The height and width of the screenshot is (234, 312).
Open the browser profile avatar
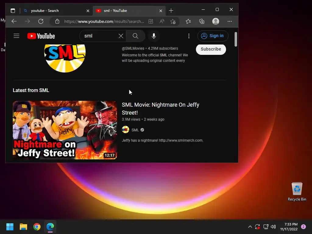[216, 21]
